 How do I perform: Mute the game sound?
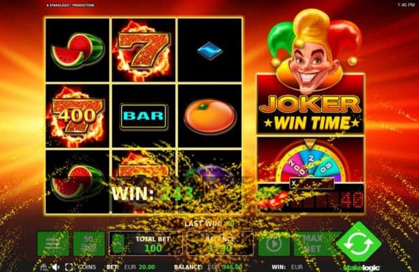tap(56, 267)
